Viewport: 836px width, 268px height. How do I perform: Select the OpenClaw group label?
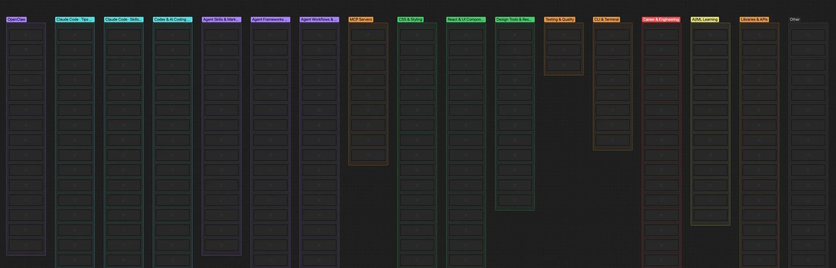coord(16,19)
